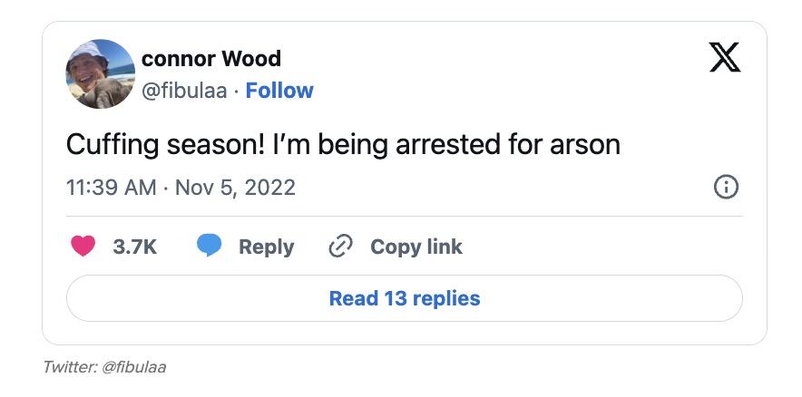This screenshot has width=802, height=397.
Task: Open the @fibulaa handle beside Follow
Action: click(184, 91)
